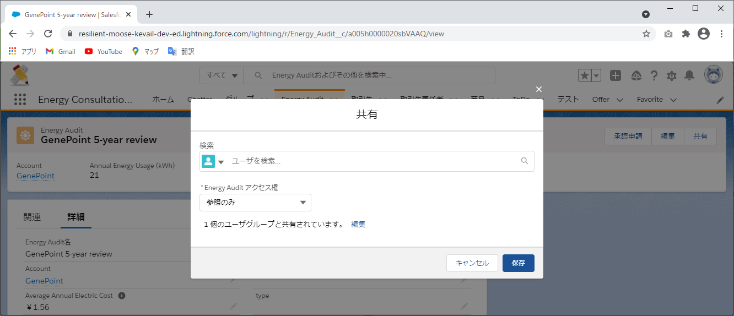This screenshot has height=316, width=734.
Task: Edit the type field pencil icon
Action: click(x=465, y=306)
